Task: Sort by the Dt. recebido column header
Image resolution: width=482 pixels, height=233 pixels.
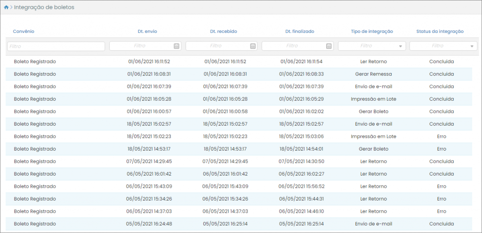Action: point(224,32)
